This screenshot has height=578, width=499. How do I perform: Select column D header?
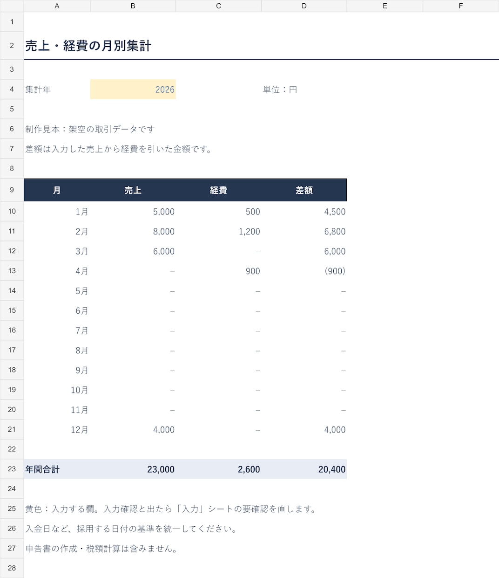tap(304, 6)
